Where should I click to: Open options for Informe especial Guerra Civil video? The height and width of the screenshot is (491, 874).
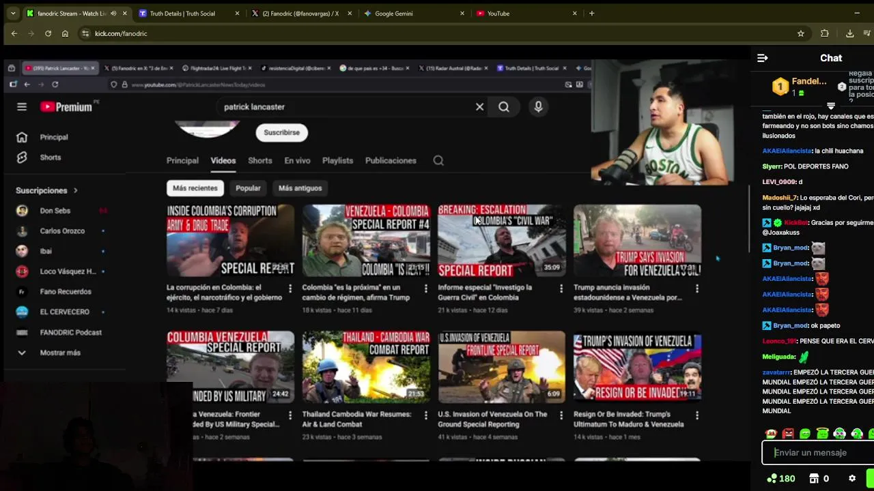(561, 289)
